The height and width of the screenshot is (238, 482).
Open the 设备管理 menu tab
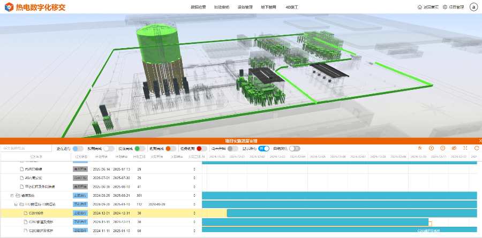pos(245,7)
